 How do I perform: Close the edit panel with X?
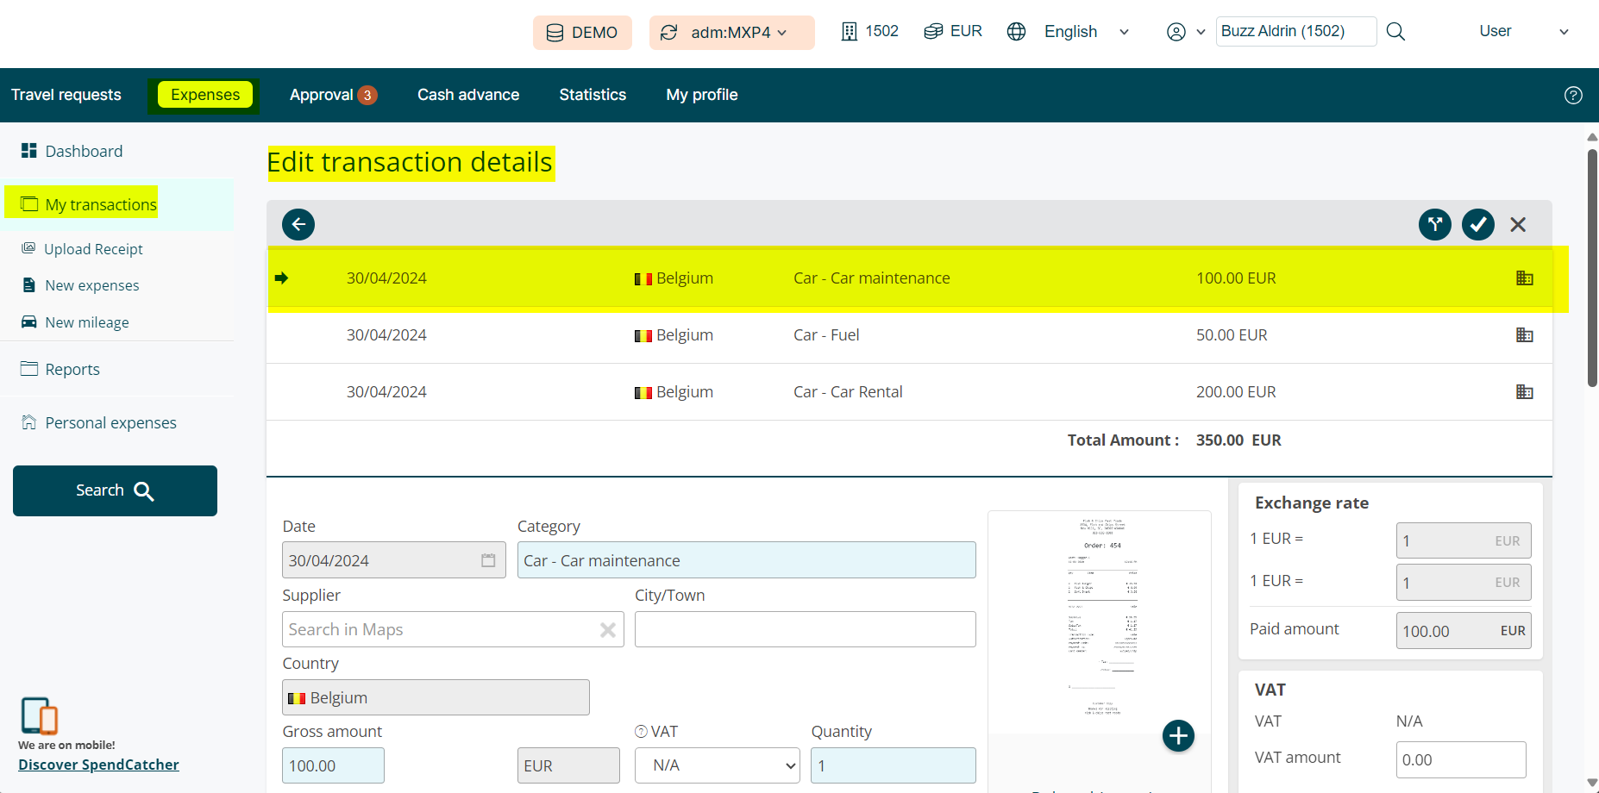point(1518,225)
